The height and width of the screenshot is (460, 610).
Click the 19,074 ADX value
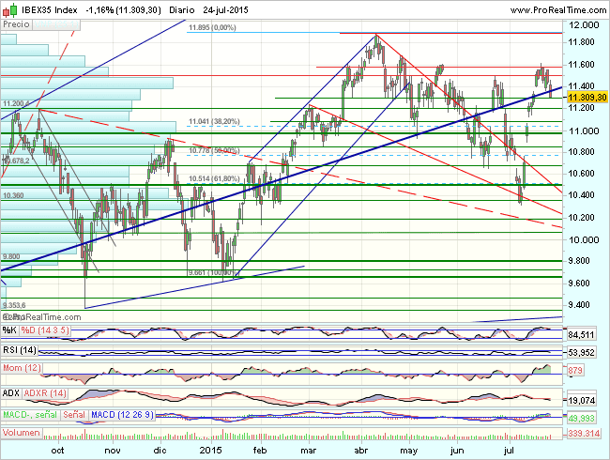pyautogui.click(x=581, y=400)
